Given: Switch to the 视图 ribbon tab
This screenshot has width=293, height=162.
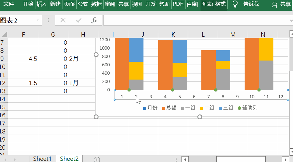Looking at the screenshot, I should click(x=137, y=4).
